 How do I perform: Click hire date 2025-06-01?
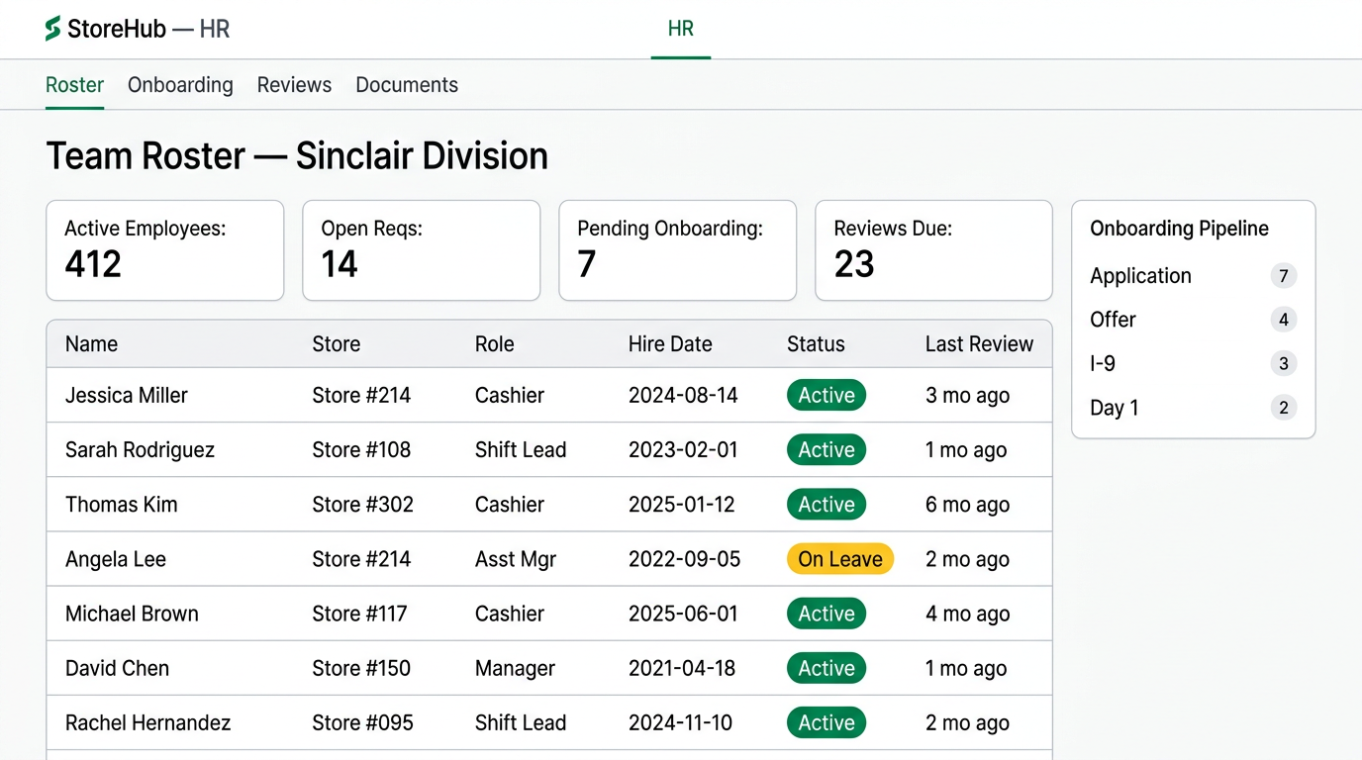tap(683, 614)
